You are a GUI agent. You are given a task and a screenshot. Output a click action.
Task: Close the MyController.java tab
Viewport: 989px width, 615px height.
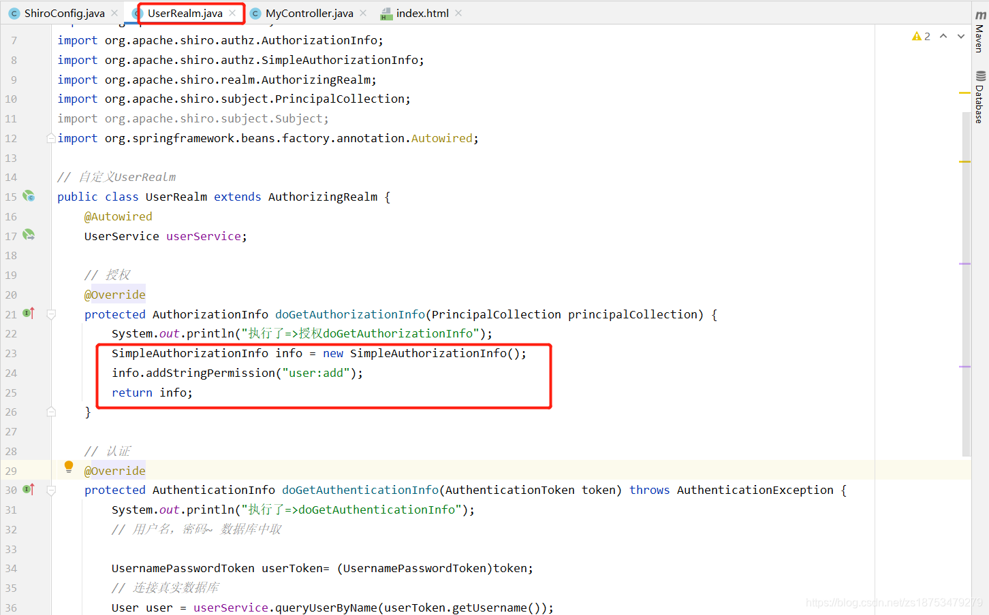(363, 13)
